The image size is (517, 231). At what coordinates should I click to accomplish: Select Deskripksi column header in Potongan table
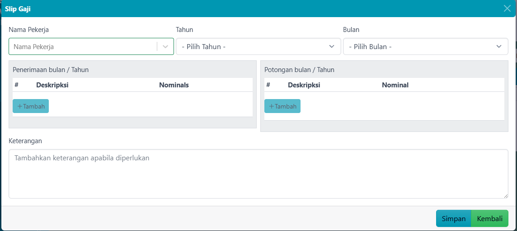(x=304, y=85)
